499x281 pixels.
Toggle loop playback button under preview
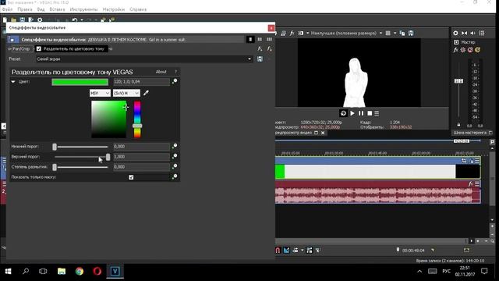click(343, 113)
